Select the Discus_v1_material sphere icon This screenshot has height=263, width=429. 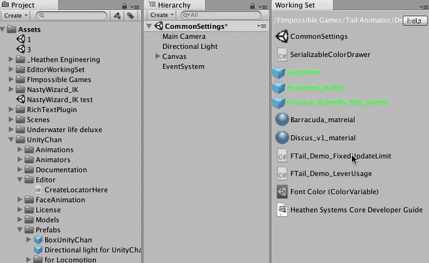(x=282, y=138)
